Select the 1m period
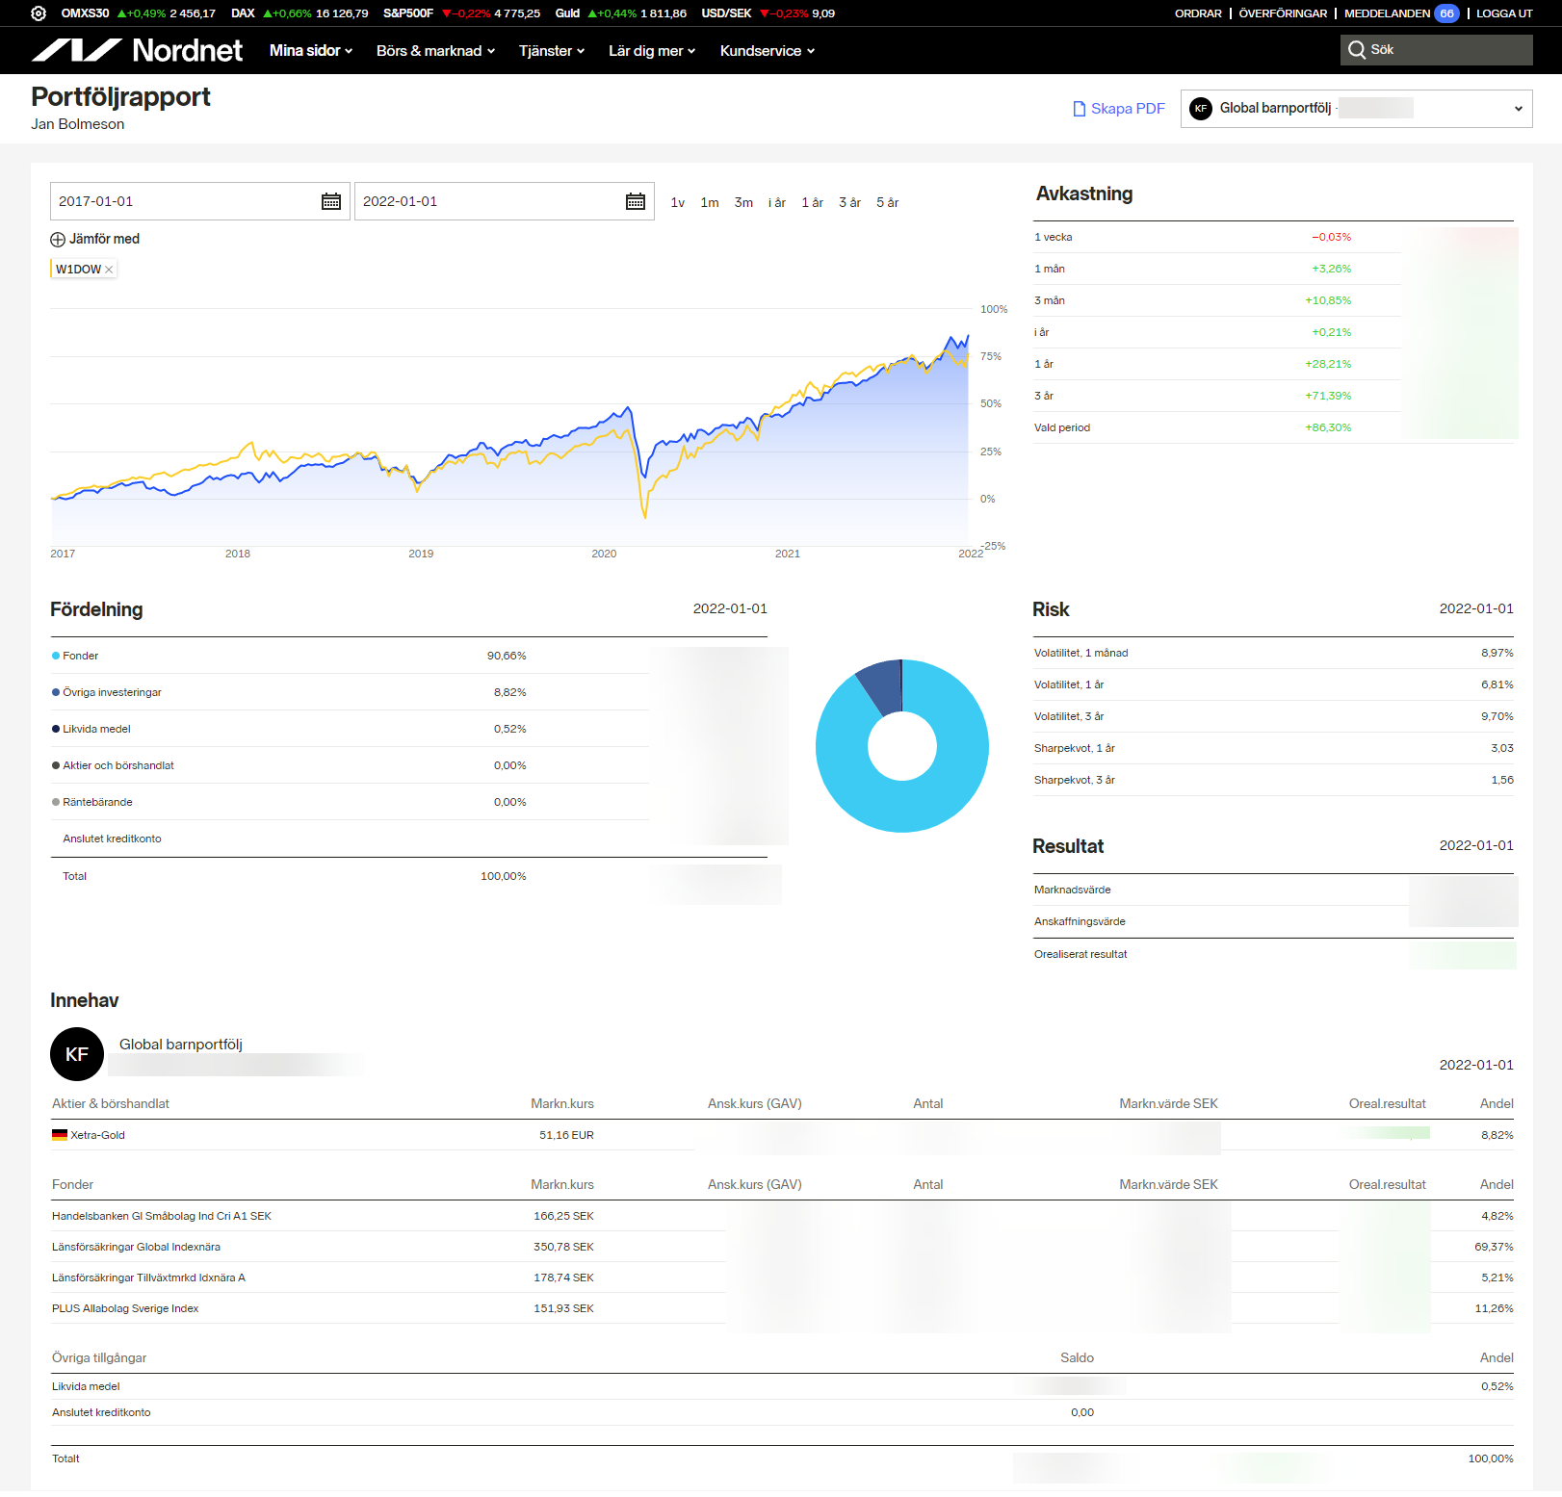The width and height of the screenshot is (1562, 1497). pyautogui.click(x=710, y=203)
